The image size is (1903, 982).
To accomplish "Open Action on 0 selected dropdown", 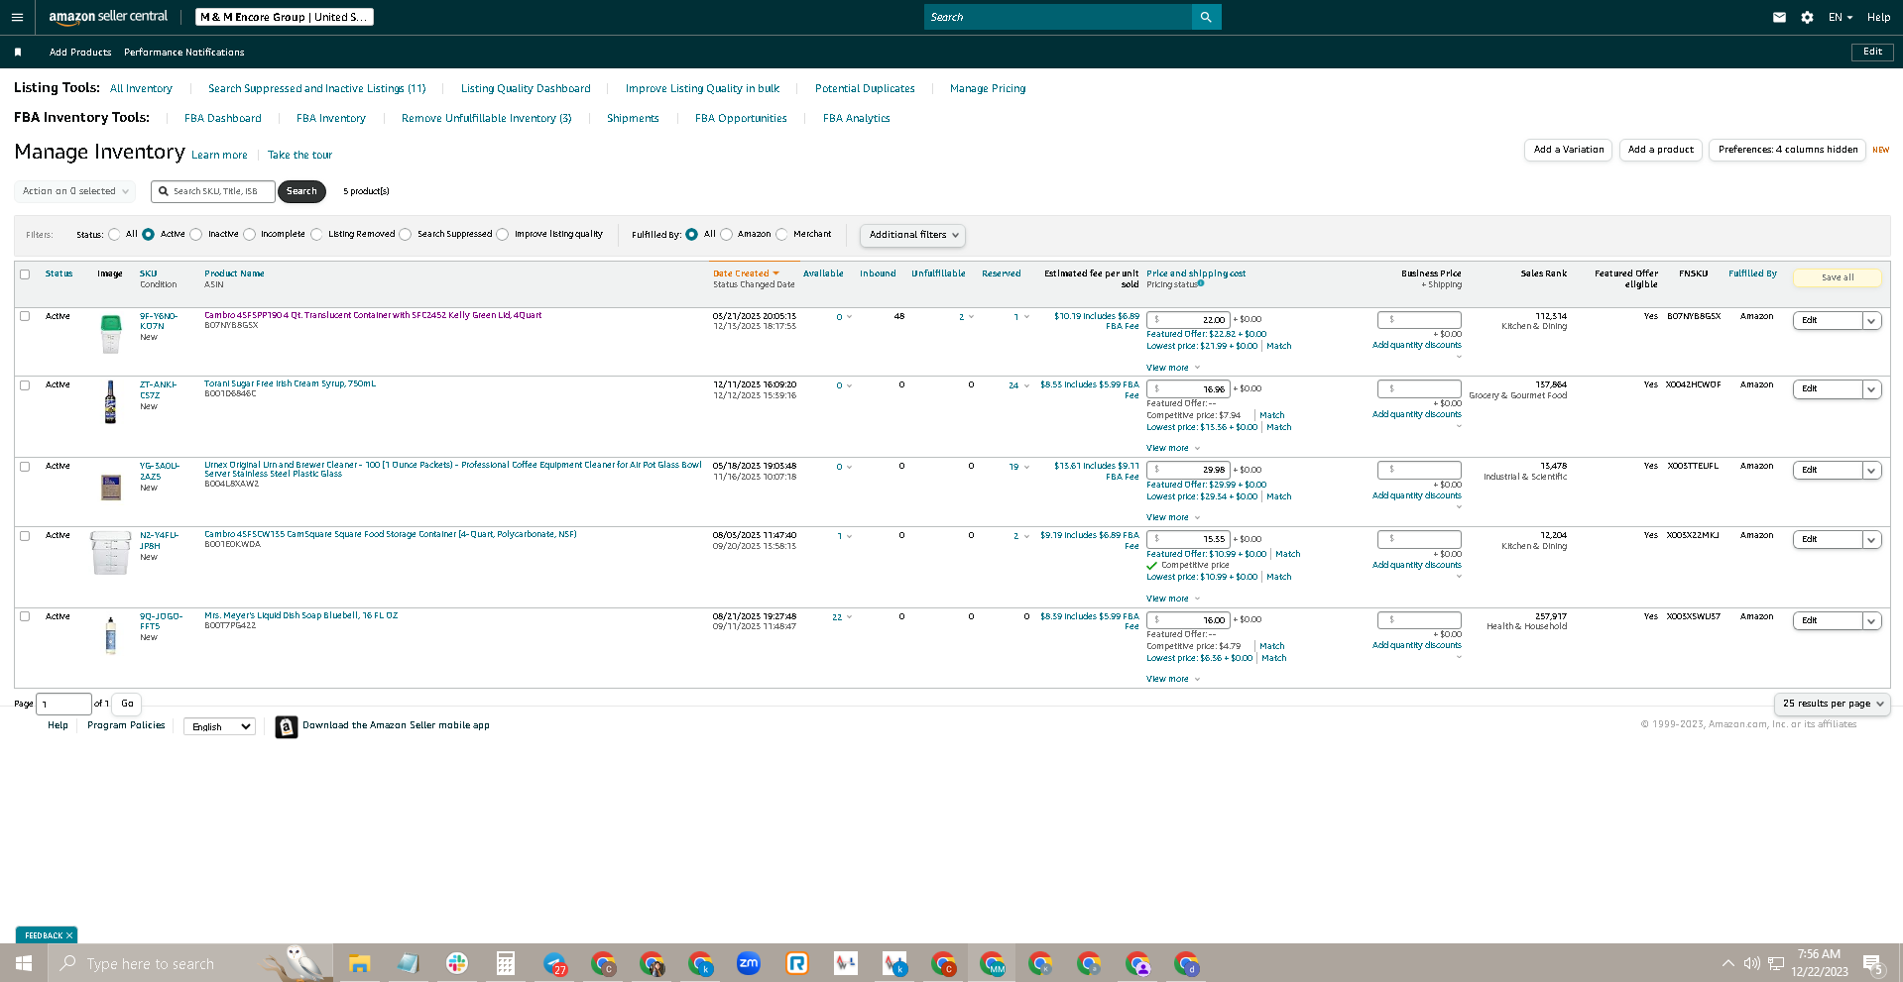I will tap(75, 191).
